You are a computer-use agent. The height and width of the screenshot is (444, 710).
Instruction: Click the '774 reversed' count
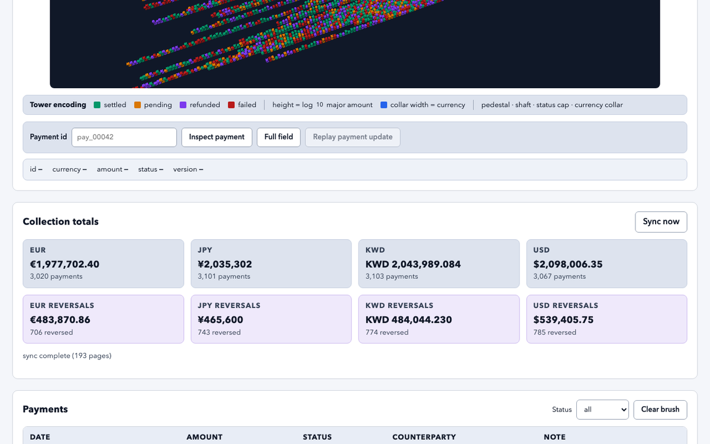[x=387, y=332]
